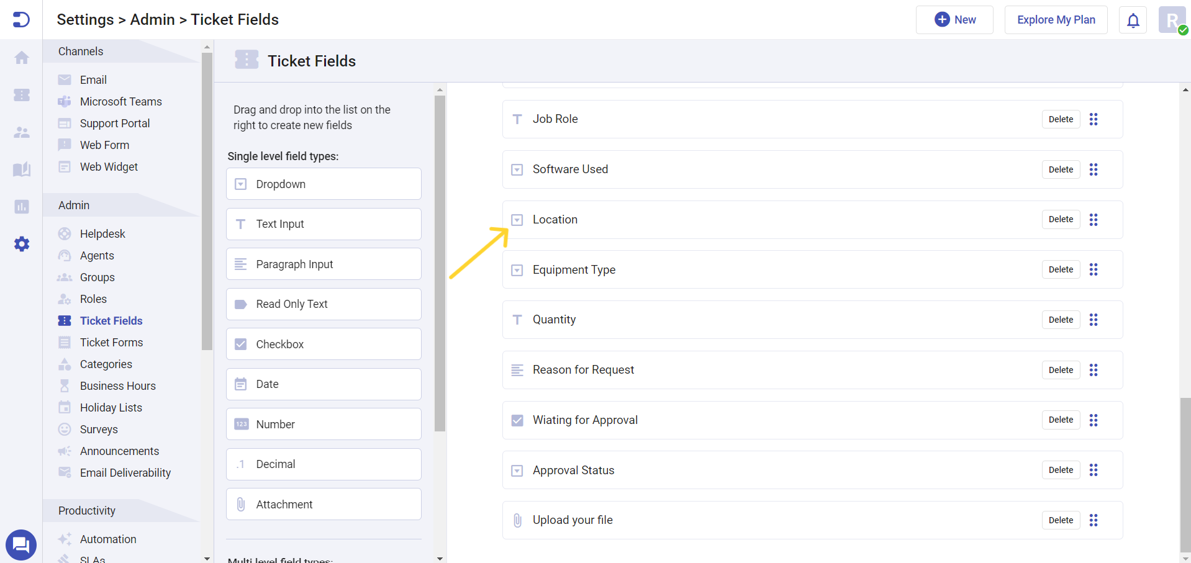The height and width of the screenshot is (563, 1191).
Task: Click Delete next to the Quantity field
Action: pyautogui.click(x=1060, y=319)
